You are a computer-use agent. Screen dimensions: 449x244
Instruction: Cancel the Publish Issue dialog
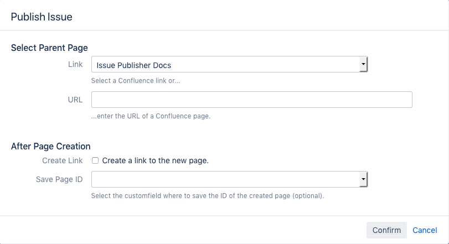click(425, 230)
